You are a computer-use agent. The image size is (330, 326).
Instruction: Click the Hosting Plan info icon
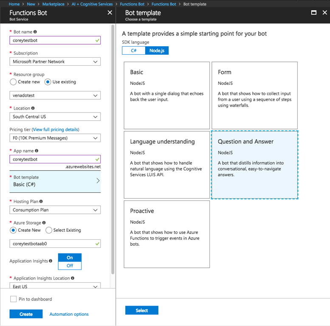pyautogui.click(x=41, y=201)
